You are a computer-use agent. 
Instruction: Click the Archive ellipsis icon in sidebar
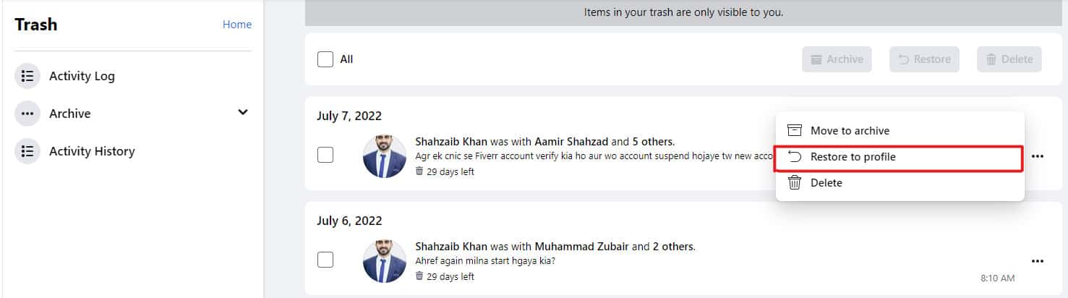click(x=27, y=114)
